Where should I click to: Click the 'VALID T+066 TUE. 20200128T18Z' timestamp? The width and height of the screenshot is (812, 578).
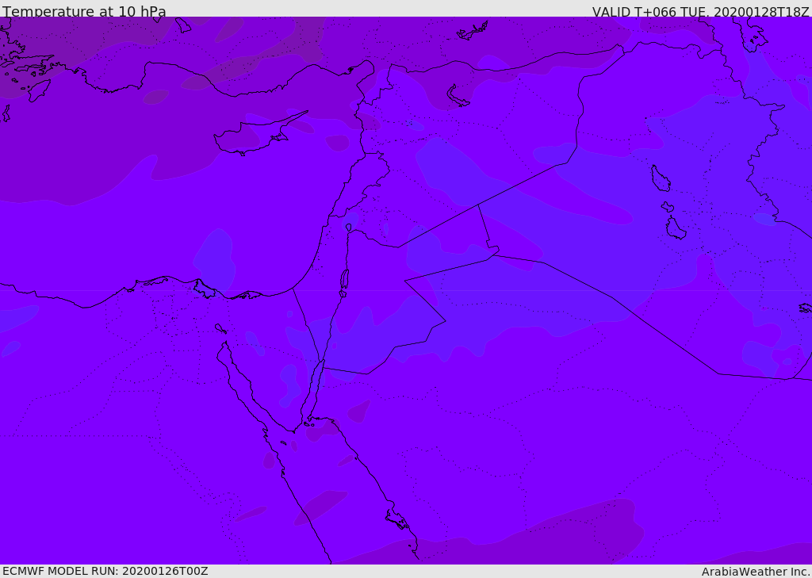[701, 11]
